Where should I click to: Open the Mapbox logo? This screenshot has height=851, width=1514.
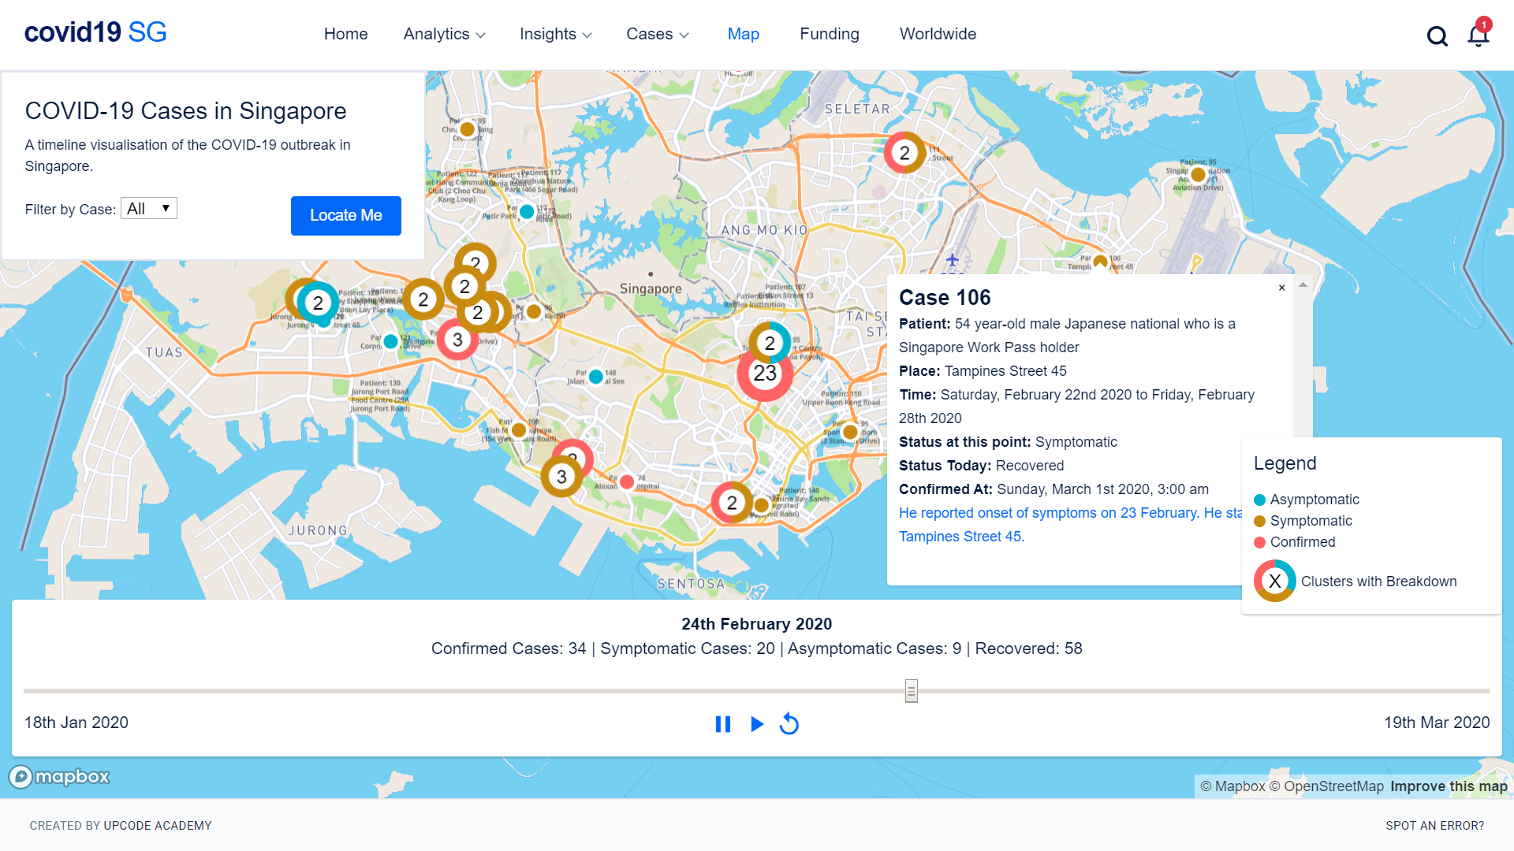(60, 777)
